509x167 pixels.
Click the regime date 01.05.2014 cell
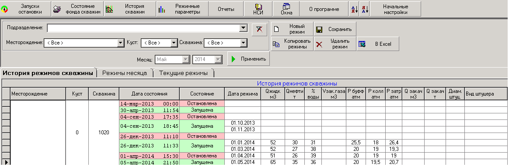pyautogui.click(x=243, y=162)
